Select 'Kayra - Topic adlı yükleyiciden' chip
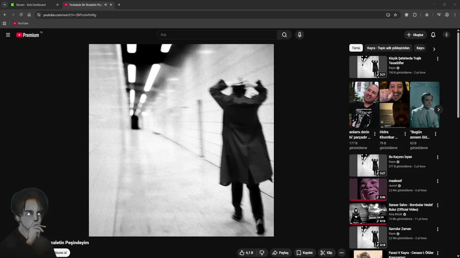The image size is (460, 258). pos(388,48)
